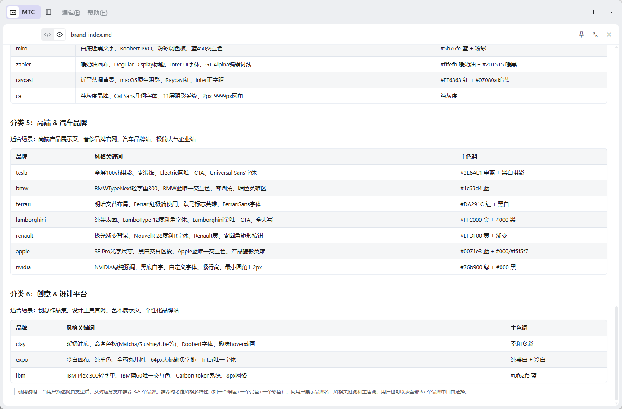
Task: Click the raycast keywords starting 近黑蓝调背景
Action: click(152, 80)
